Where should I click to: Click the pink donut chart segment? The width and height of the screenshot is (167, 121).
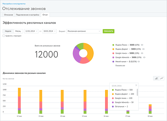pyautogui.click(x=84, y=60)
